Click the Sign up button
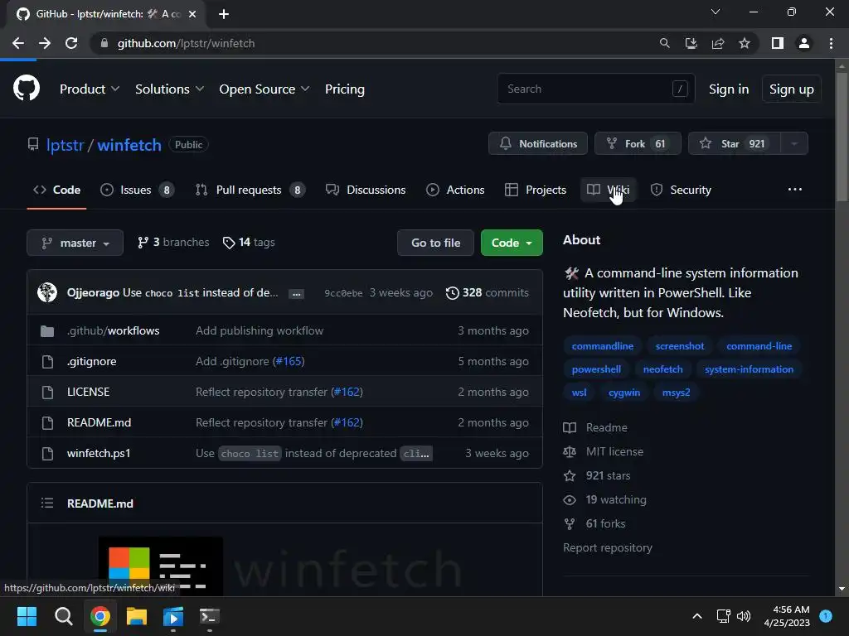The height and width of the screenshot is (636, 849). tap(791, 89)
